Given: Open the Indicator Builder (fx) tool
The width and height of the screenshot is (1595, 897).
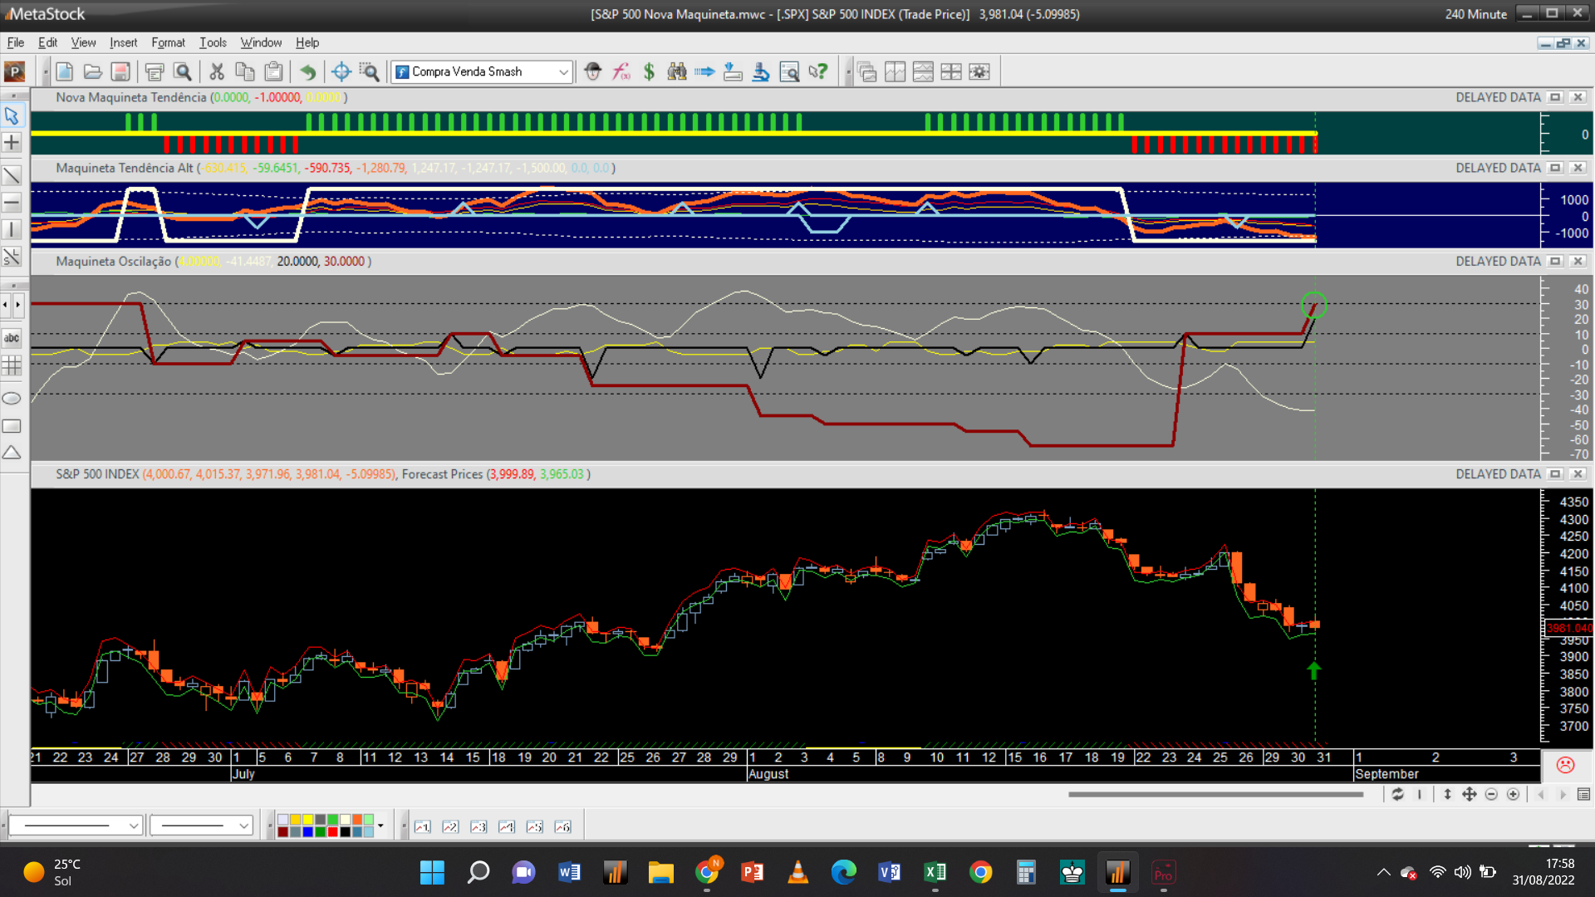Looking at the screenshot, I should click(x=621, y=72).
